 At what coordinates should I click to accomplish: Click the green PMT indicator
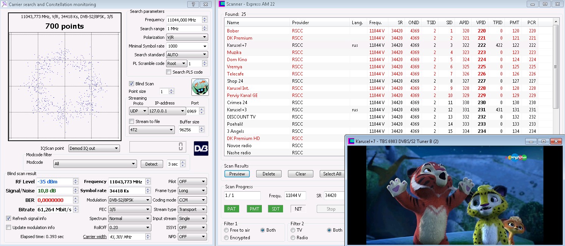pos(254,209)
